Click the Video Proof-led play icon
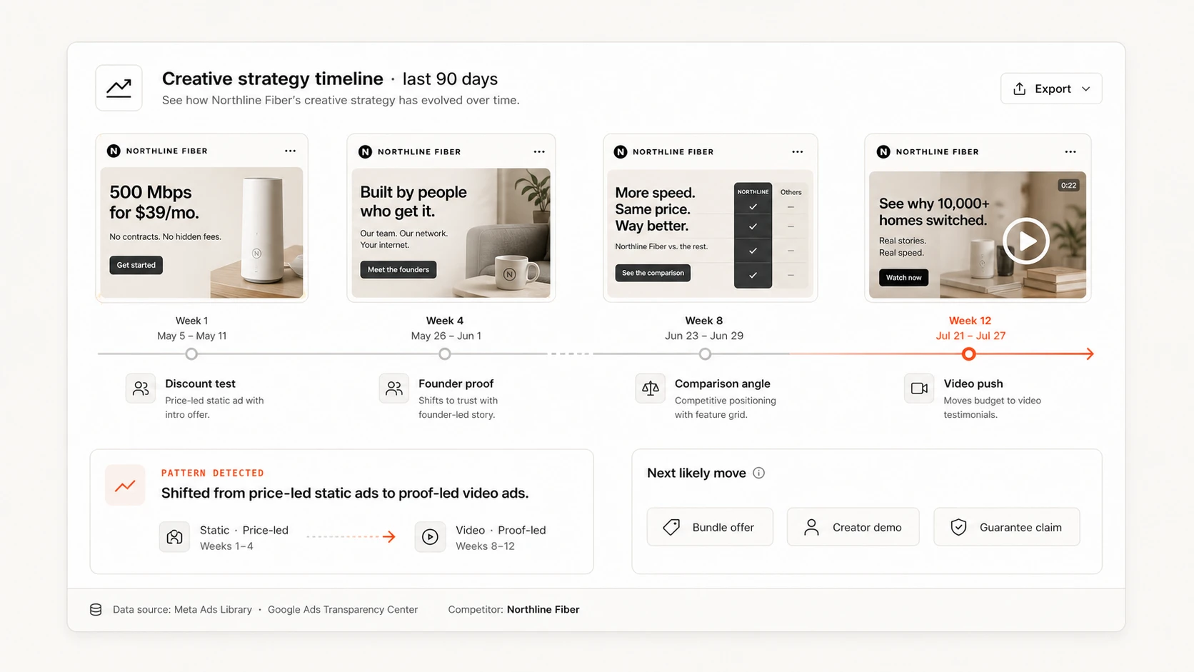The width and height of the screenshot is (1194, 672). (430, 537)
